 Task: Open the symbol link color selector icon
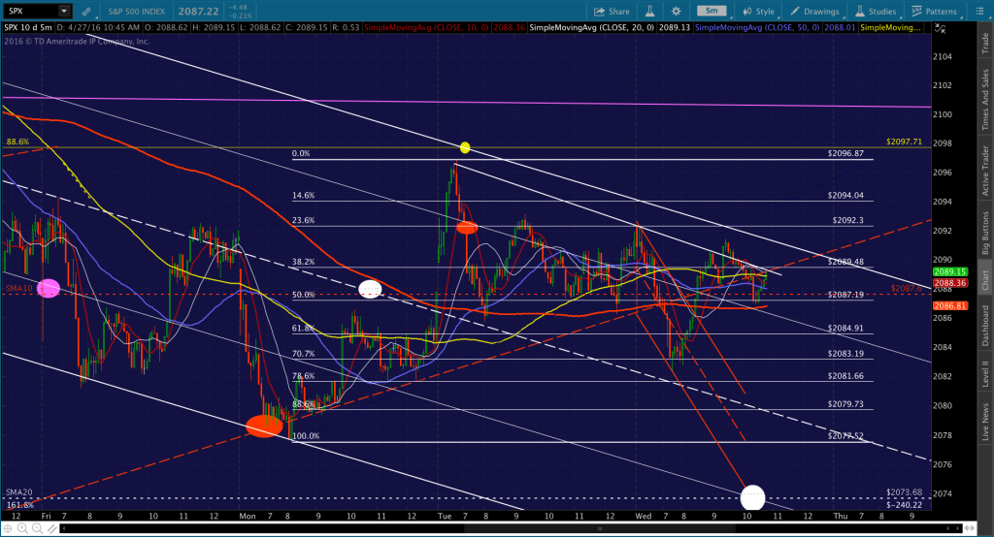click(x=86, y=12)
